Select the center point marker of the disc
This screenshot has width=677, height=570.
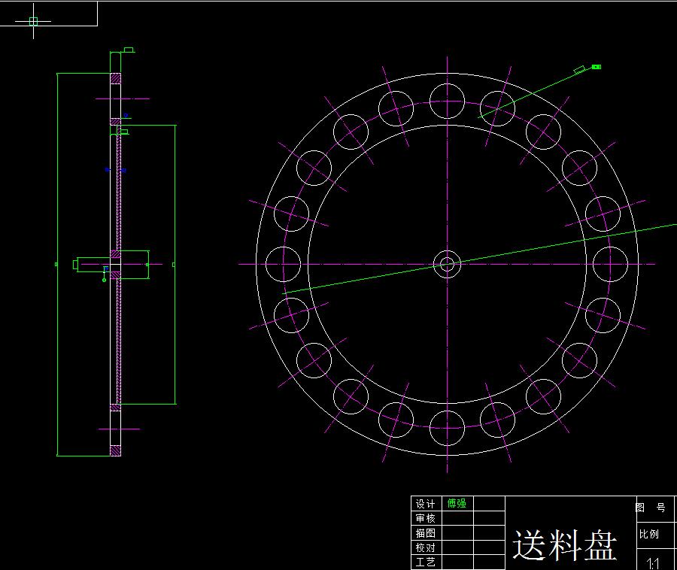448,264
